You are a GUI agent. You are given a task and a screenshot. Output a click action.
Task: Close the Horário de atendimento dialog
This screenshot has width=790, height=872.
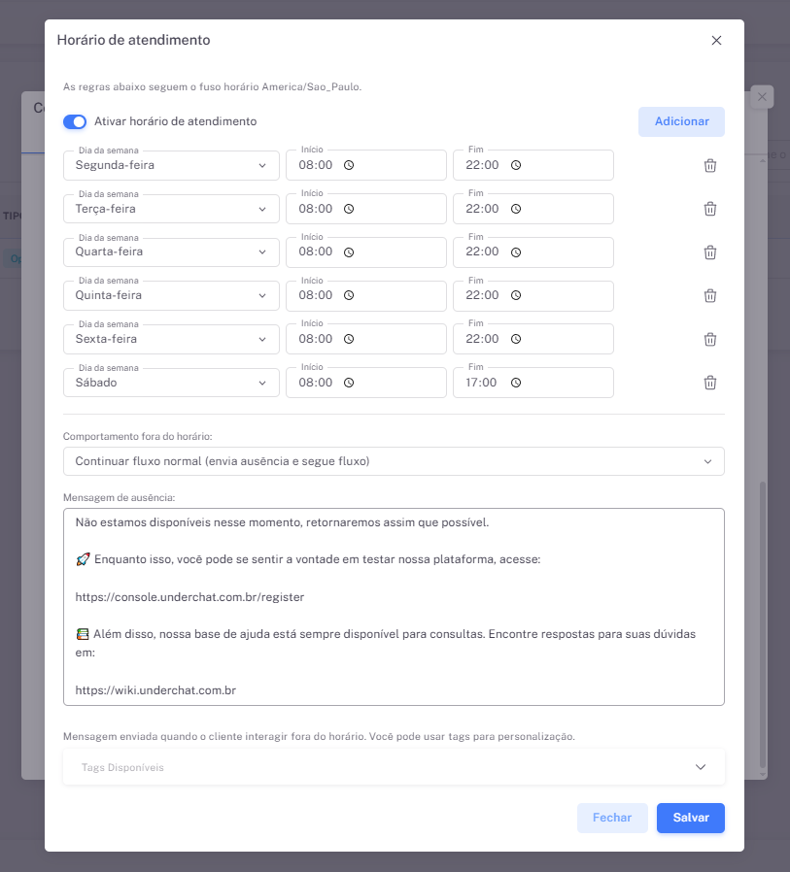click(x=716, y=41)
